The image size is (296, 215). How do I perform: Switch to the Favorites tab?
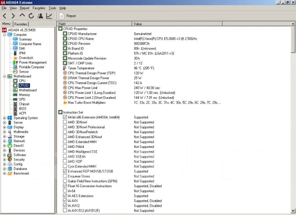pyautogui.click(x=21, y=24)
